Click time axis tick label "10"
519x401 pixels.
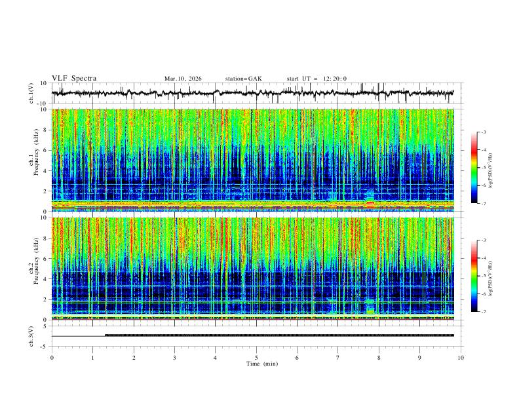461,358
